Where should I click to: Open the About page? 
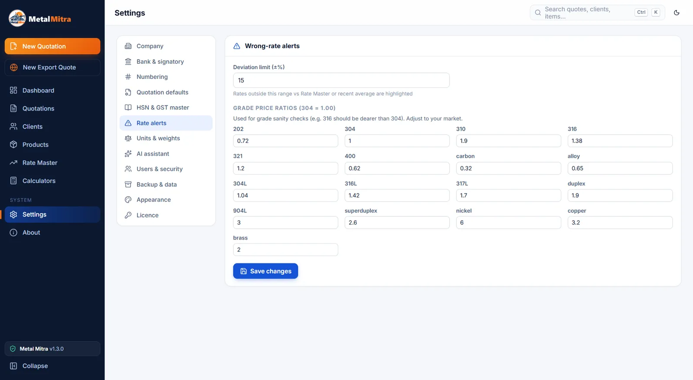(x=52, y=233)
